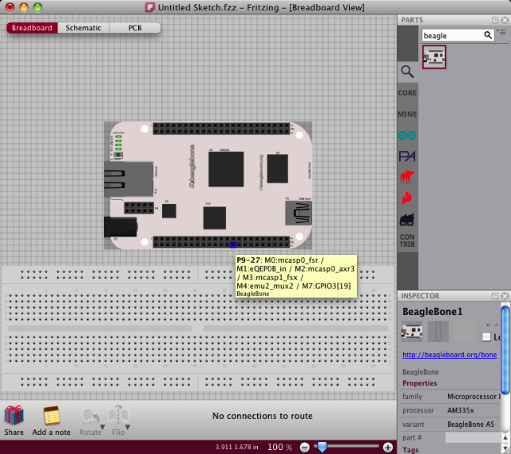
Task: Click the cursor coordinates 3.911 1.678 in
Action: coord(236,447)
